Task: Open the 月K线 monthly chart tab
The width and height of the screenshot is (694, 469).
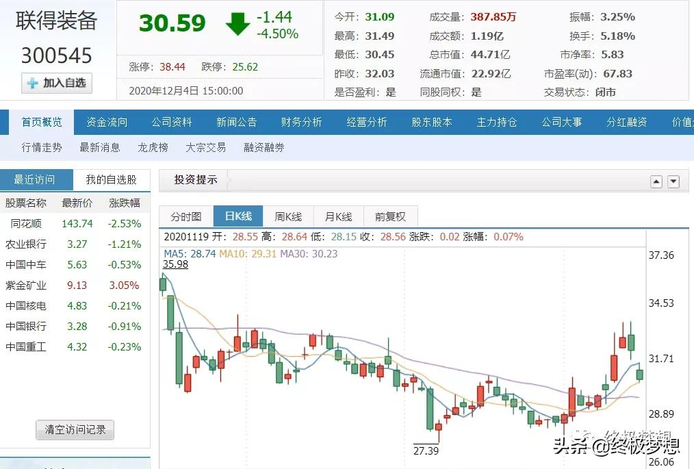Action: (338, 216)
